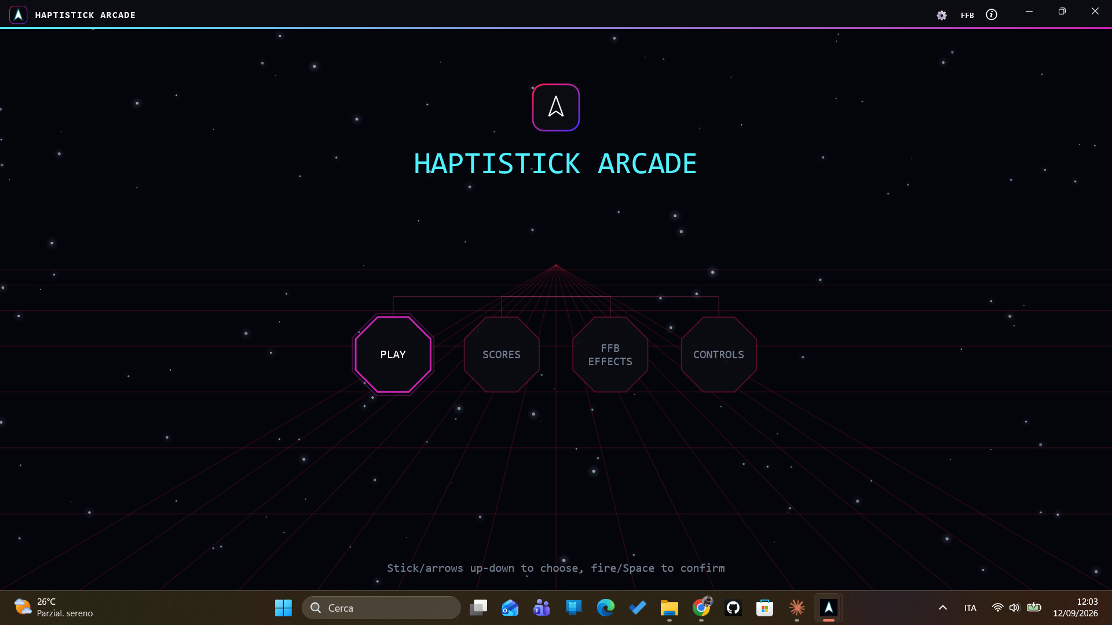Click the battery status tray icon
1112x625 pixels.
pyautogui.click(x=1034, y=607)
